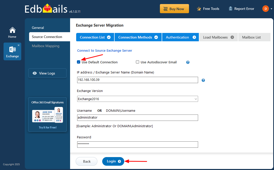This screenshot has height=170, width=274.
Task: Close the Exchange sidebar tile
Action: [18, 45]
